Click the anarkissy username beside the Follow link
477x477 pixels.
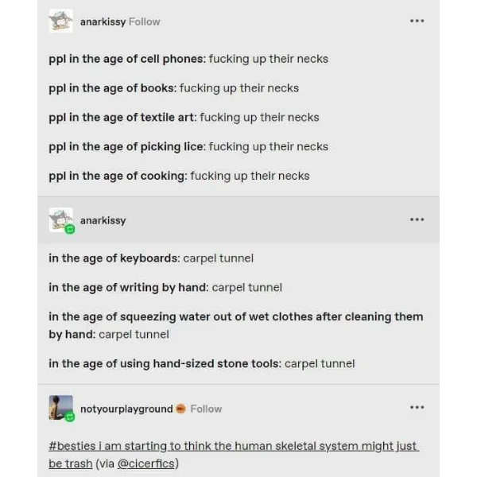point(103,21)
